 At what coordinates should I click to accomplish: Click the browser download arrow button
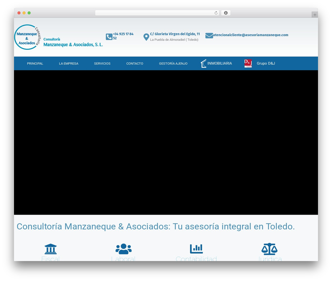(x=226, y=13)
